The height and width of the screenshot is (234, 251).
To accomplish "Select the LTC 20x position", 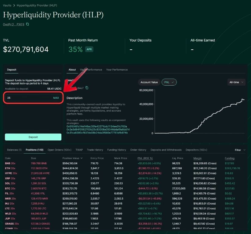I will tap(10, 208).
